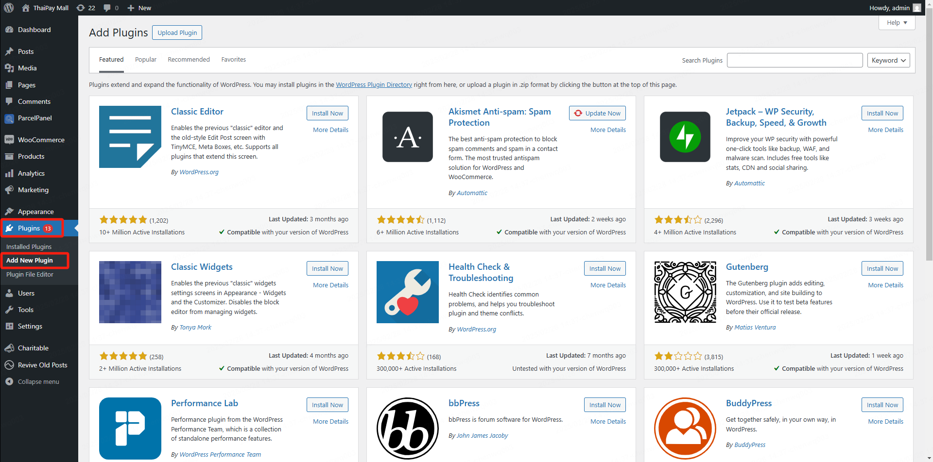Expand the Help panel dropdown

[897, 22]
